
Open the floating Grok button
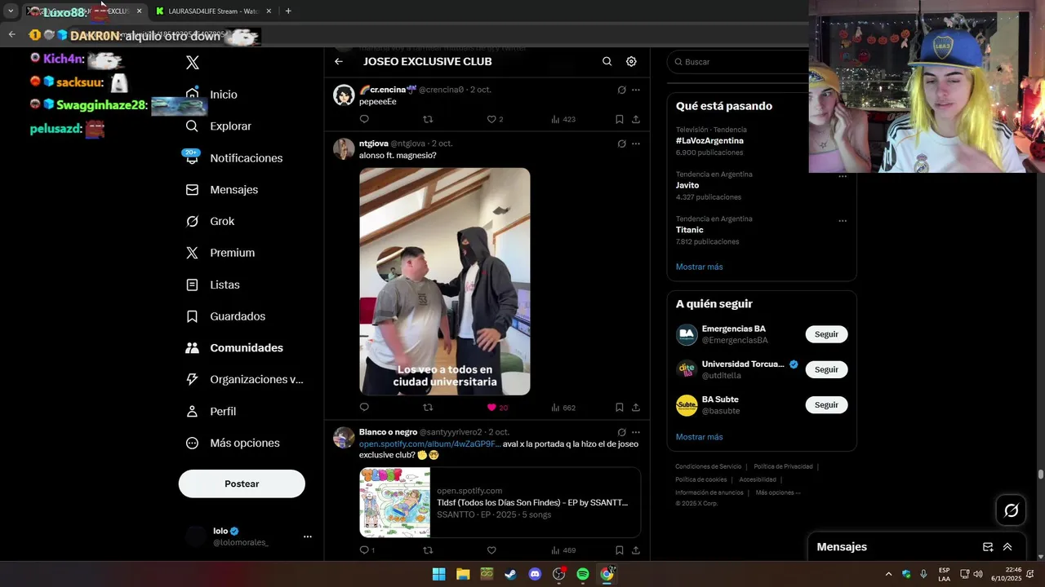tap(1012, 510)
